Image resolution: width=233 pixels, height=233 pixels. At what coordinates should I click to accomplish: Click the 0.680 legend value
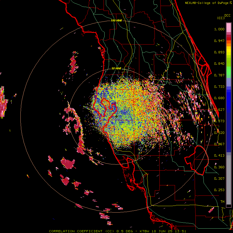click(x=219, y=98)
